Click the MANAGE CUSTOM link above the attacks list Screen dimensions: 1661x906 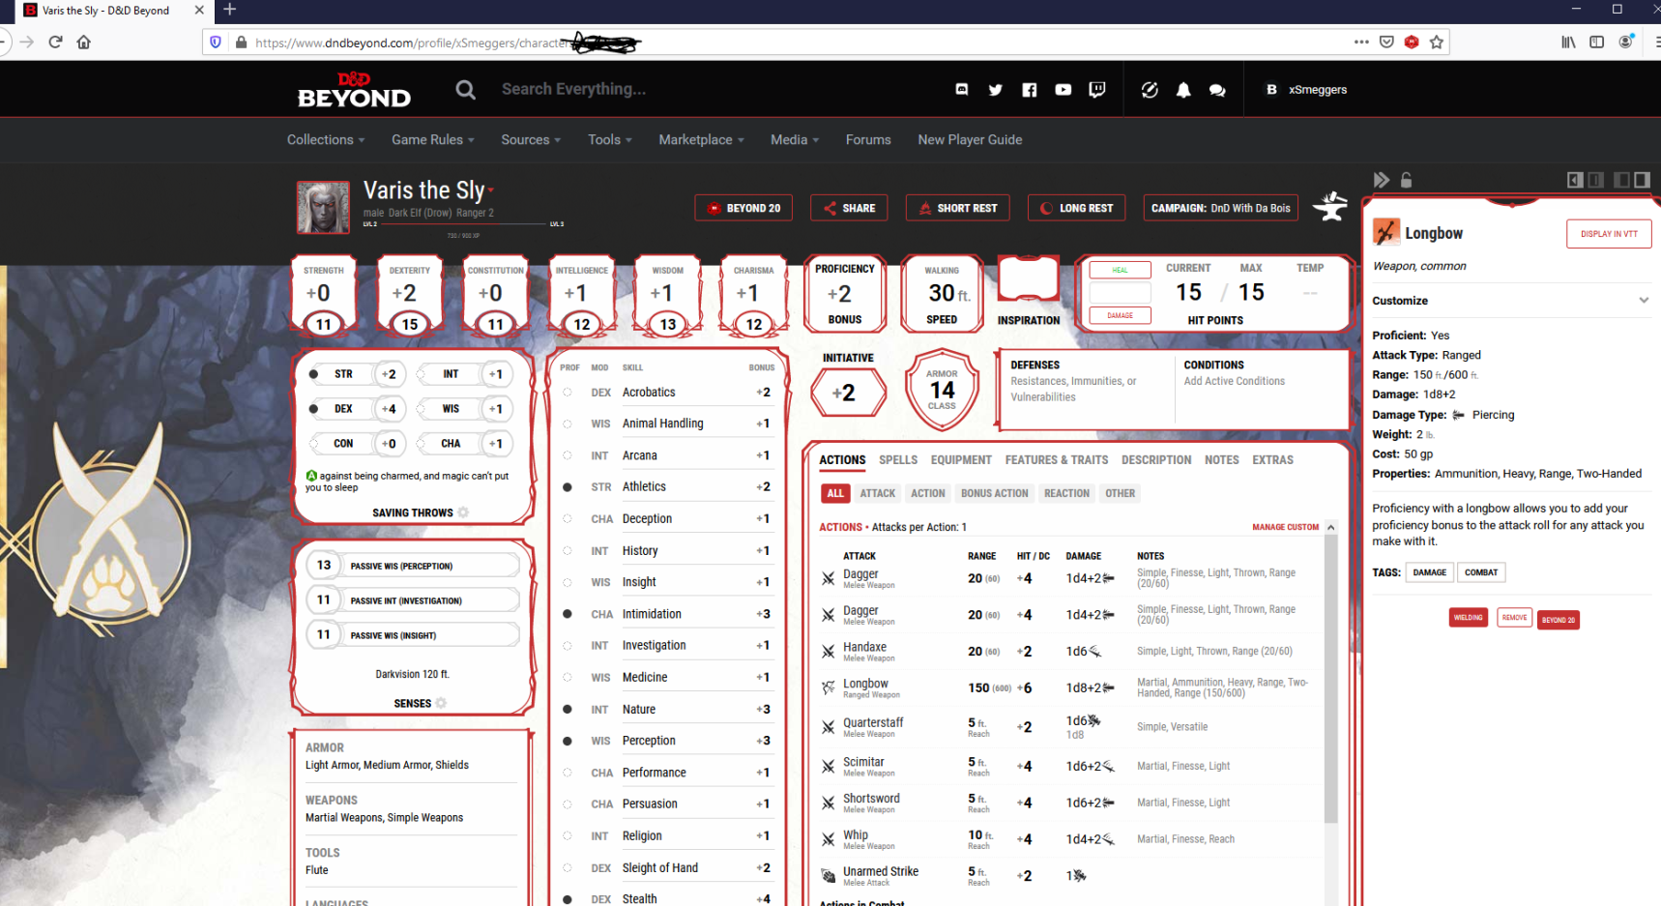(x=1285, y=527)
